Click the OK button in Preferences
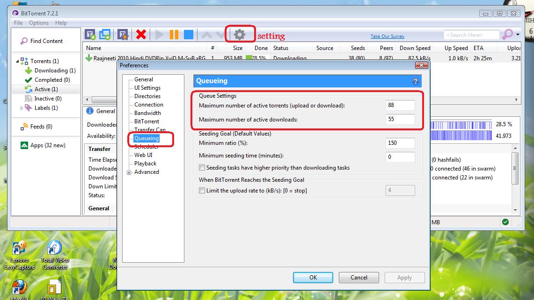The image size is (534, 300). pyautogui.click(x=313, y=278)
